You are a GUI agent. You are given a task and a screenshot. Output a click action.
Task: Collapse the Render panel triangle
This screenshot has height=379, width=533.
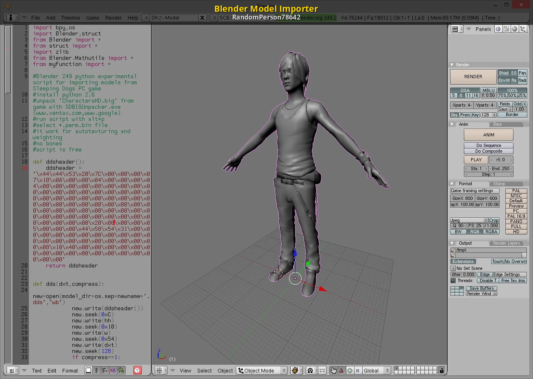coord(452,65)
